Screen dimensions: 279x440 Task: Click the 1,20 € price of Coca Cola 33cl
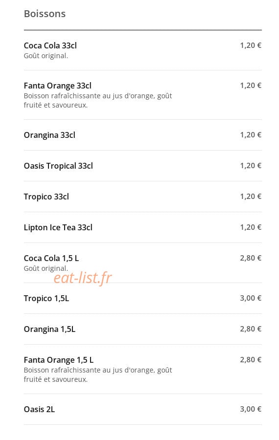pos(251,45)
